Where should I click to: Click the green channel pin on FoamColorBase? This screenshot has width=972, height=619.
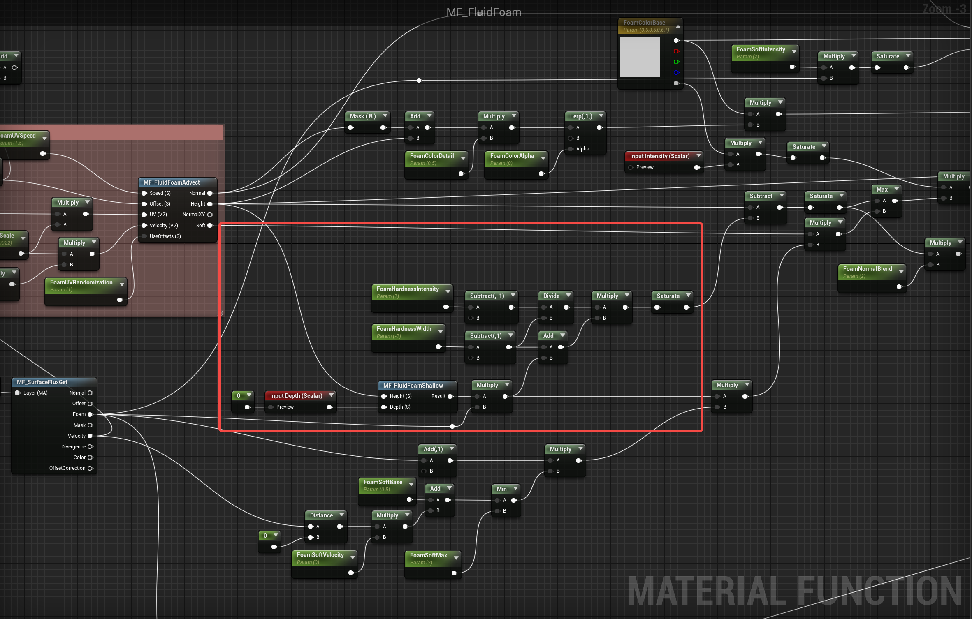[676, 62]
